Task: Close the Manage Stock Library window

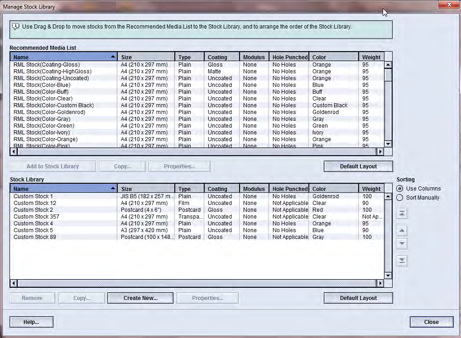Action: 449,5
